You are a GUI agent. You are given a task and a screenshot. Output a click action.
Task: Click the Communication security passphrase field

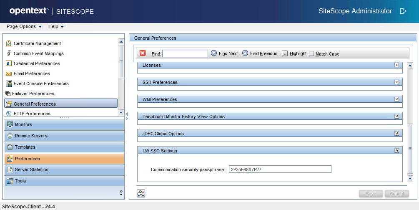280,170
